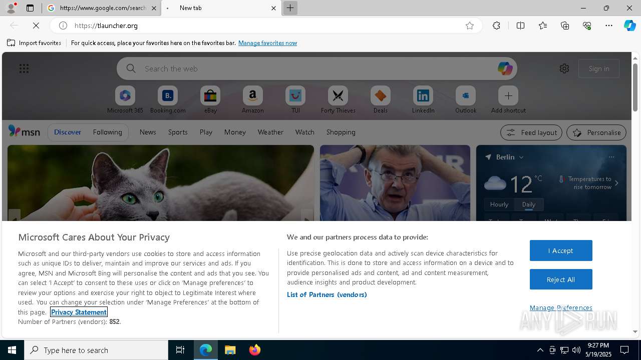Viewport: 641px width, 360px height.
Task: Add this page to favorites star
Action: tap(470, 25)
